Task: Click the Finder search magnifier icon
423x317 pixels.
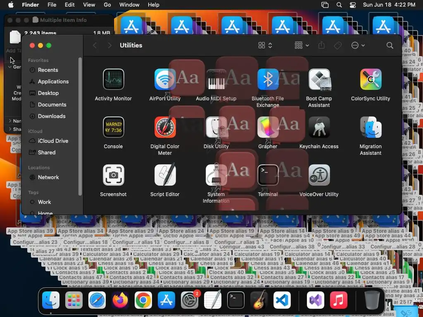Action: point(390,45)
